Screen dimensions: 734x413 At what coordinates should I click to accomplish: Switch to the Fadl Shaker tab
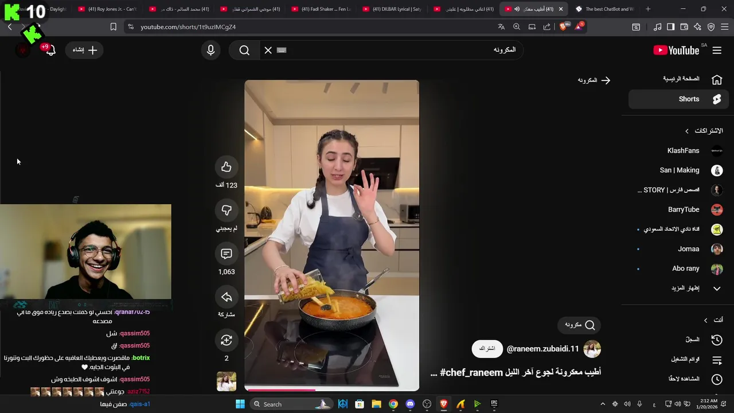click(x=321, y=9)
